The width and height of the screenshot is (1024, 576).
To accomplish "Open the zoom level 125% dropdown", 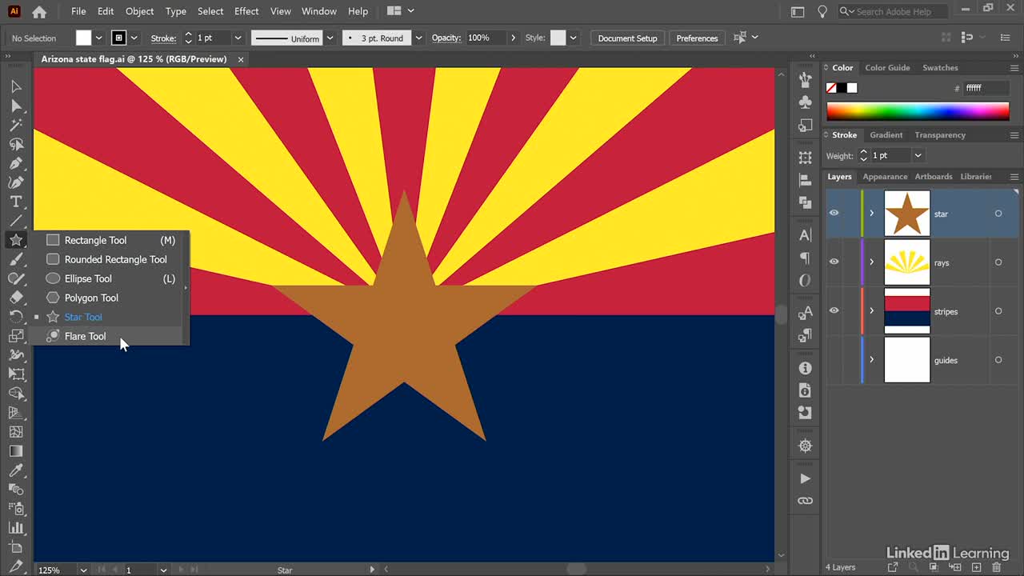I will (x=82, y=570).
